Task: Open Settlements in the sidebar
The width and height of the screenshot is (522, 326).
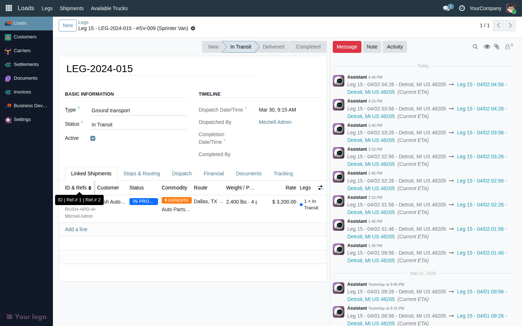Action: pyautogui.click(x=26, y=64)
